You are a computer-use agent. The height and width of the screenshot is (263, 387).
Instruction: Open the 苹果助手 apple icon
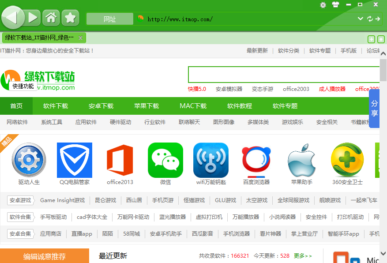(x=301, y=160)
